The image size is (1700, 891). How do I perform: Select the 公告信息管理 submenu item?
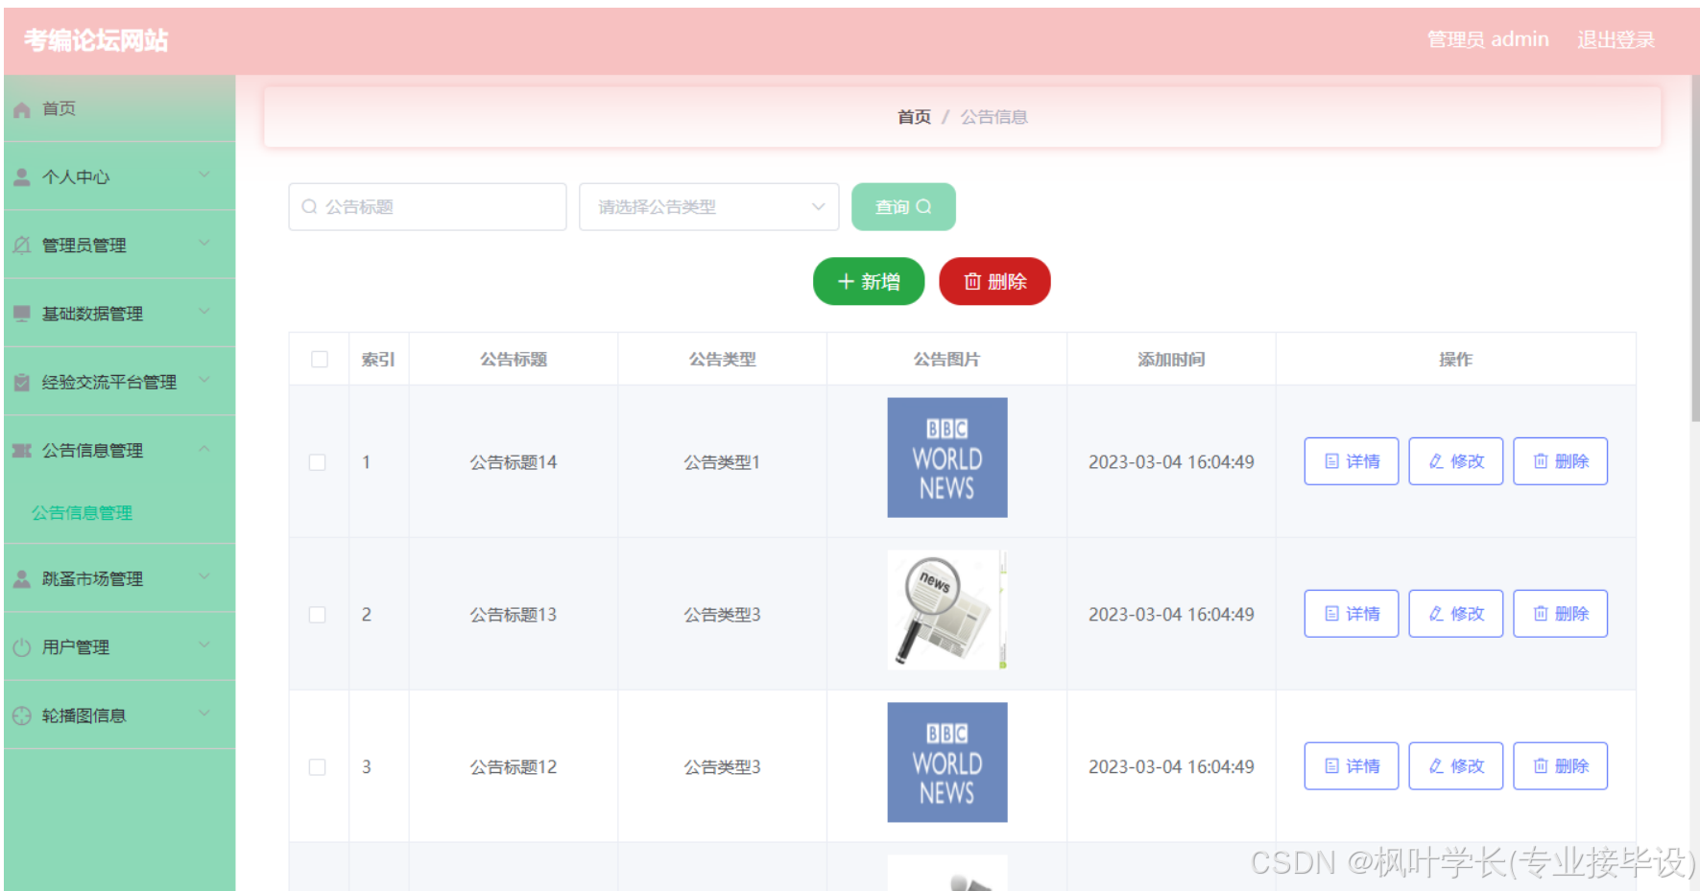[x=82, y=513]
